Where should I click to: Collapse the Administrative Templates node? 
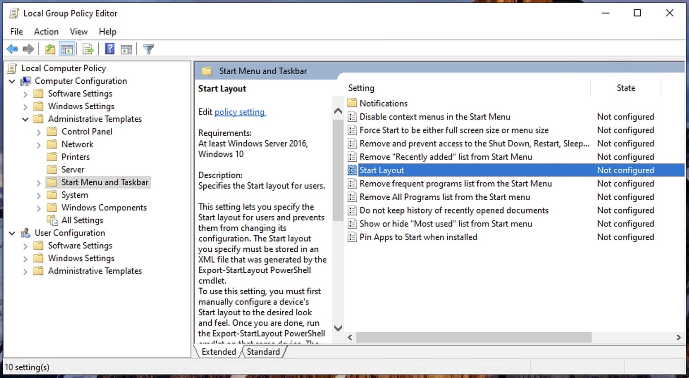click(26, 119)
